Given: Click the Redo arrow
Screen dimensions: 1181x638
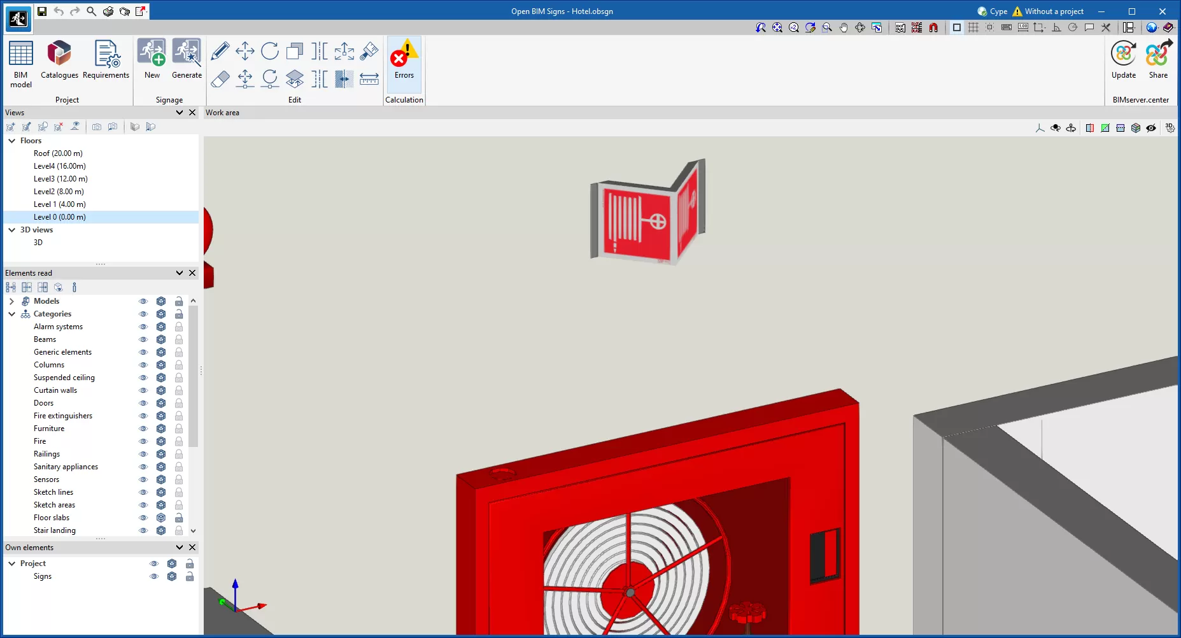Looking at the screenshot, I should click(75, 11).
